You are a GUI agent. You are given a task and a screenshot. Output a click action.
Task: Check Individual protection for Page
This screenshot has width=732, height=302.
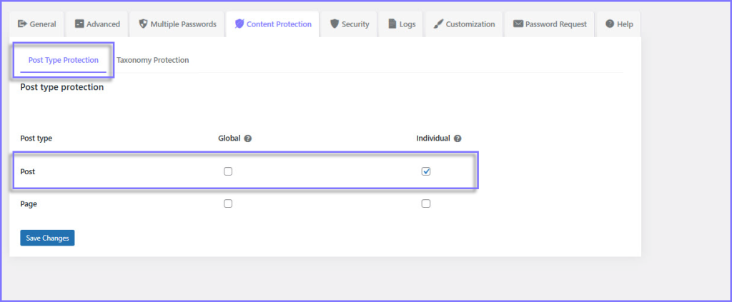[x=426, y=203]
